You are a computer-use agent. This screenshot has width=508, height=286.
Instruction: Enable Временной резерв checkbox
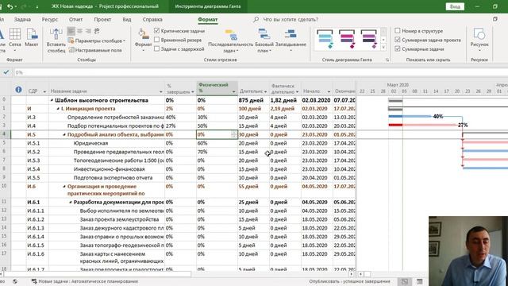coord(157,40)
